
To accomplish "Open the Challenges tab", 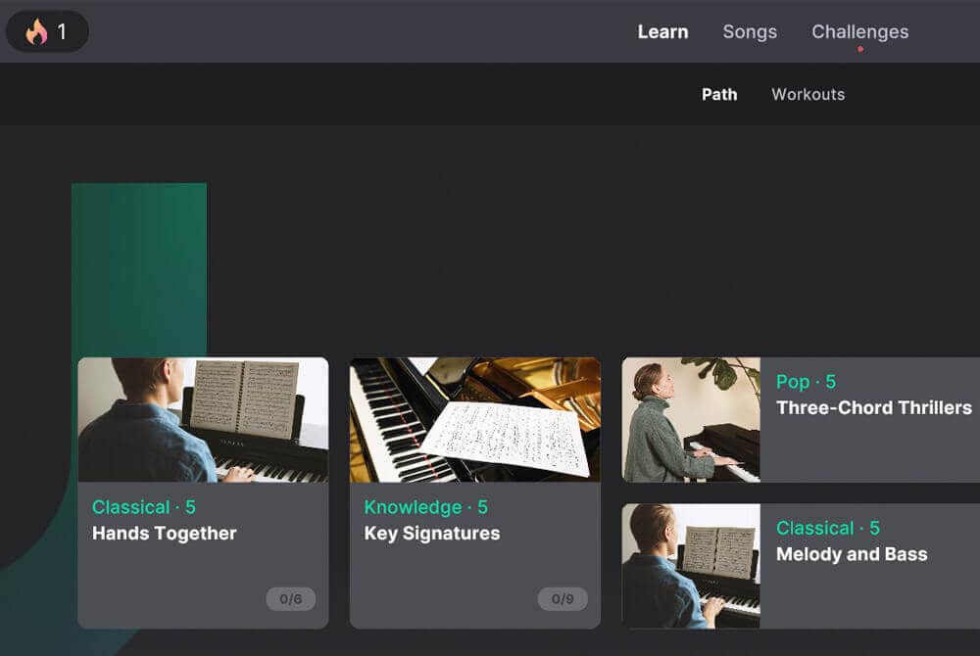I will (x=859, y=31).
